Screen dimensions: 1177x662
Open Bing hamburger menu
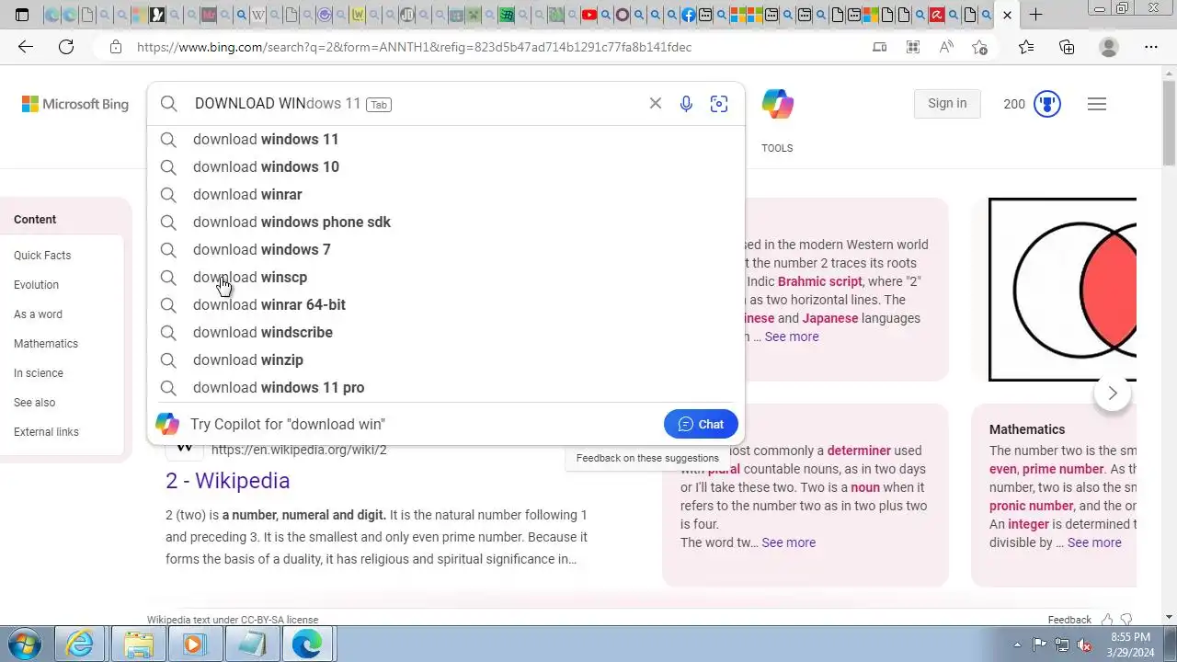(x=1096, y=104)
